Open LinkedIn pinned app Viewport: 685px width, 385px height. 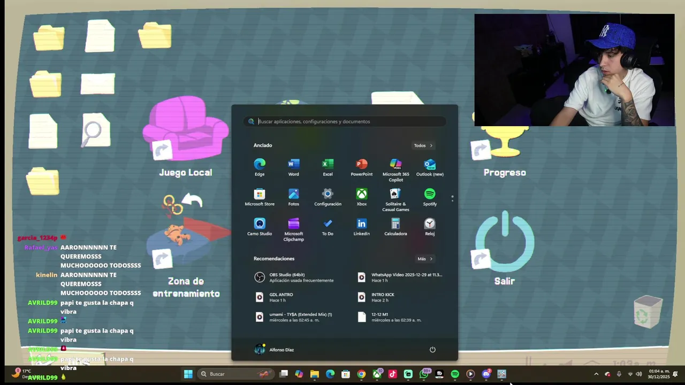362,227
